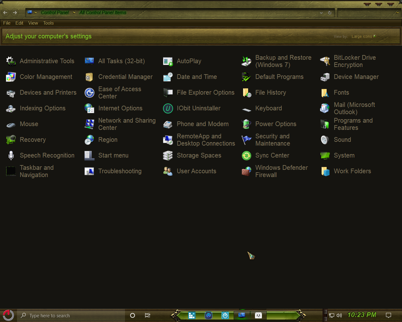This screenshot has width=402, height=322.
Task: Expand the View by Large icons dropdown
Action: click(x=364, y=36)
